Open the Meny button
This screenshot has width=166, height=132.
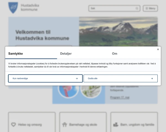click(x=150, y=8)
